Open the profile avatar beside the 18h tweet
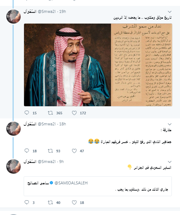Viewport: 180px width, 215px height. click(x=13, y=129)
